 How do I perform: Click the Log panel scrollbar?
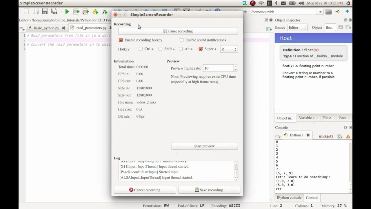coord(236,171)
